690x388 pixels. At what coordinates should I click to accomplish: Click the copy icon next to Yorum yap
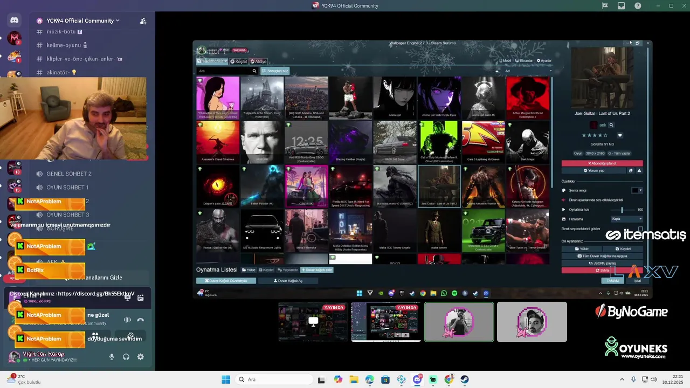point(631,170)
